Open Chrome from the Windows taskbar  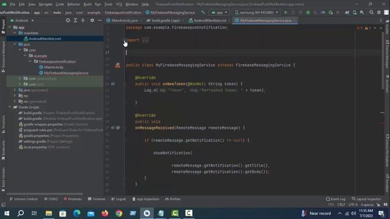[x=119, y=214]
